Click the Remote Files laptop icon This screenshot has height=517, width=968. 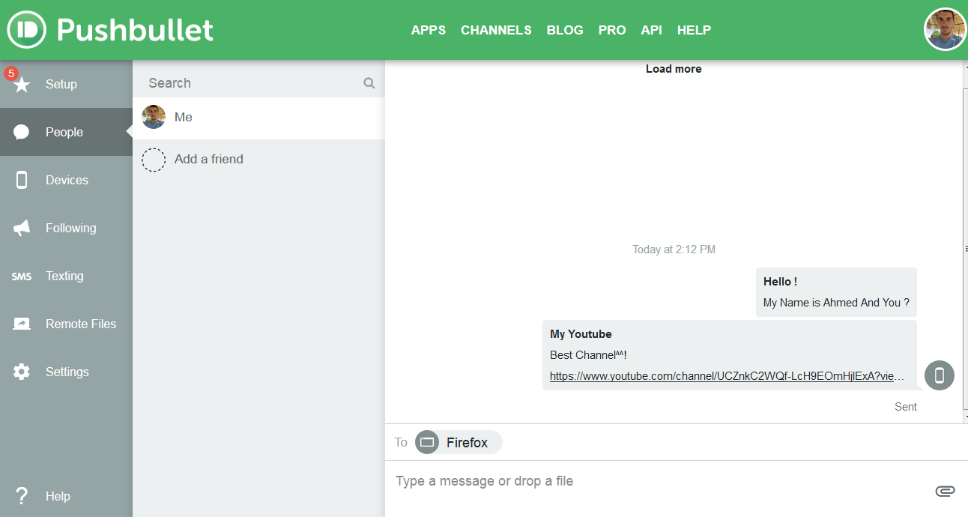click(22, 324)
